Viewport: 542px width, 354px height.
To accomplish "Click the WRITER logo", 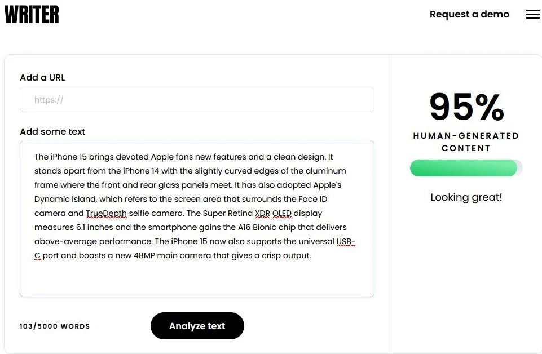I will [32, 15].
